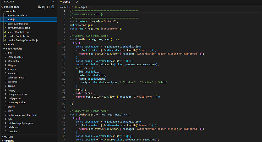Collapse the controller folder
Viewport: 262px width, 142px height.
(11, 11)
